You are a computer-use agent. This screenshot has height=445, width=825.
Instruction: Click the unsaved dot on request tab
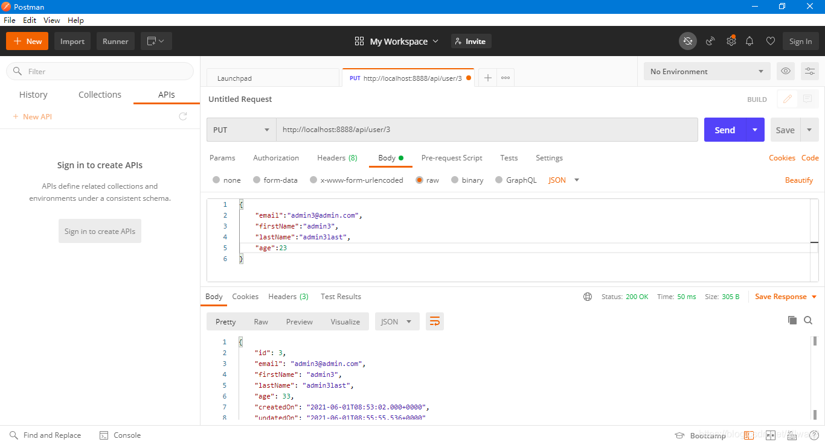coord(469,78)
